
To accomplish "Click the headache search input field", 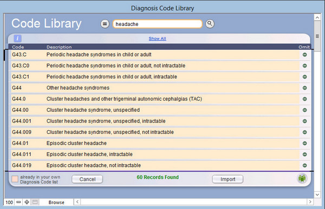I will click(x=157, y=24).
